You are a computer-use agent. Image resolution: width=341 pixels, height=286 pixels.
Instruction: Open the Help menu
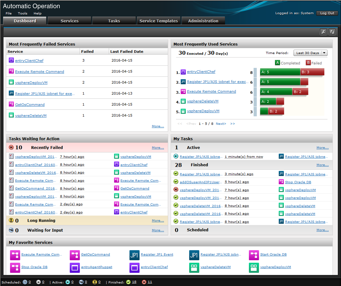point(38,13)
